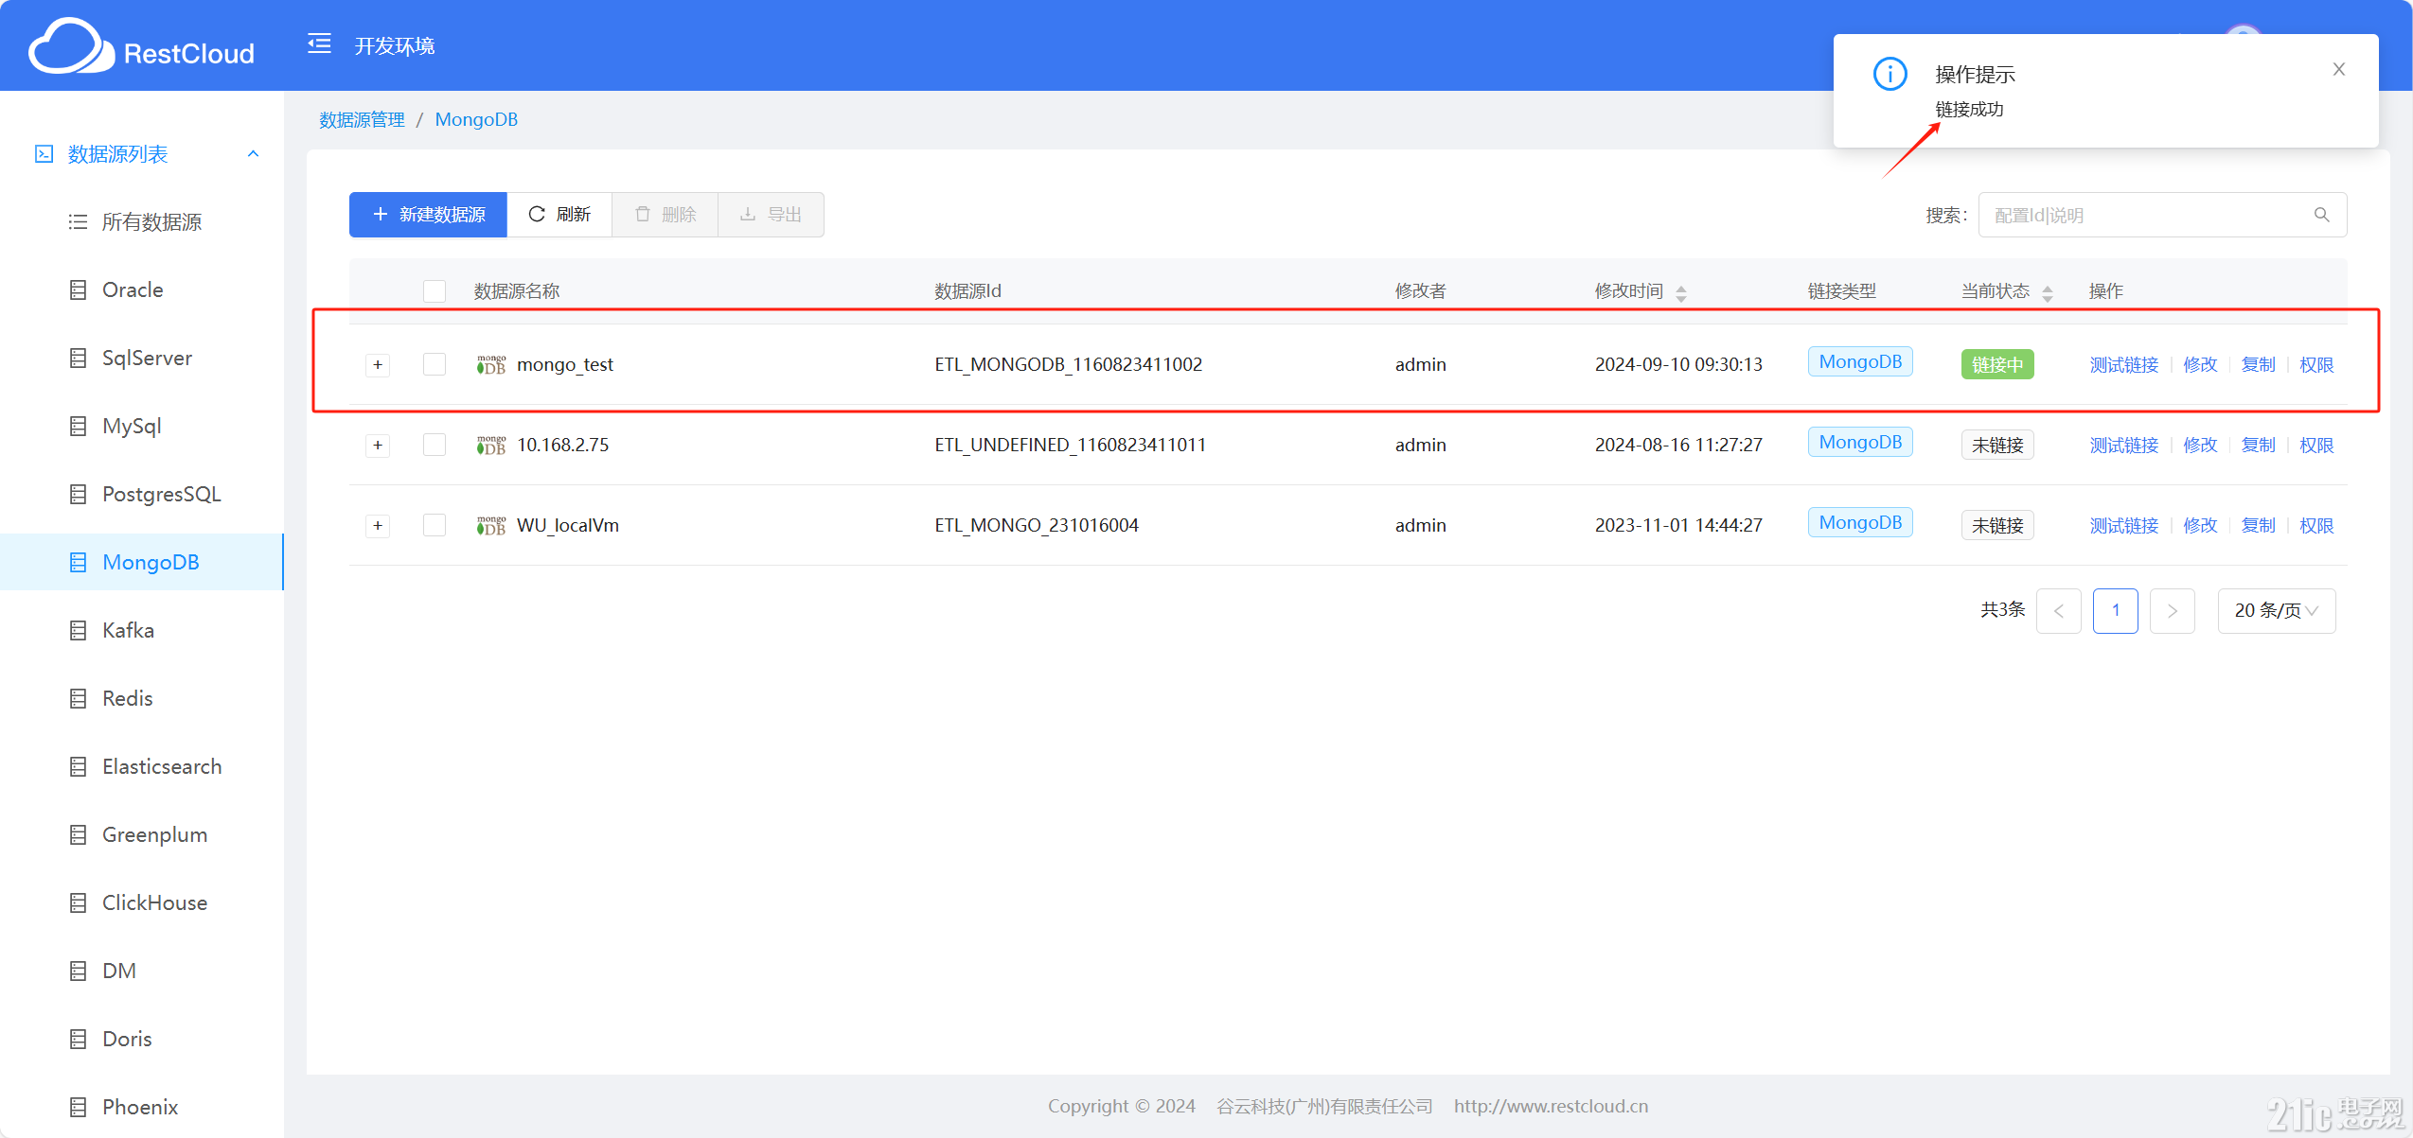
Task: Collapse the 数据源列表 menu chevron
Action: tap(253, 153)
